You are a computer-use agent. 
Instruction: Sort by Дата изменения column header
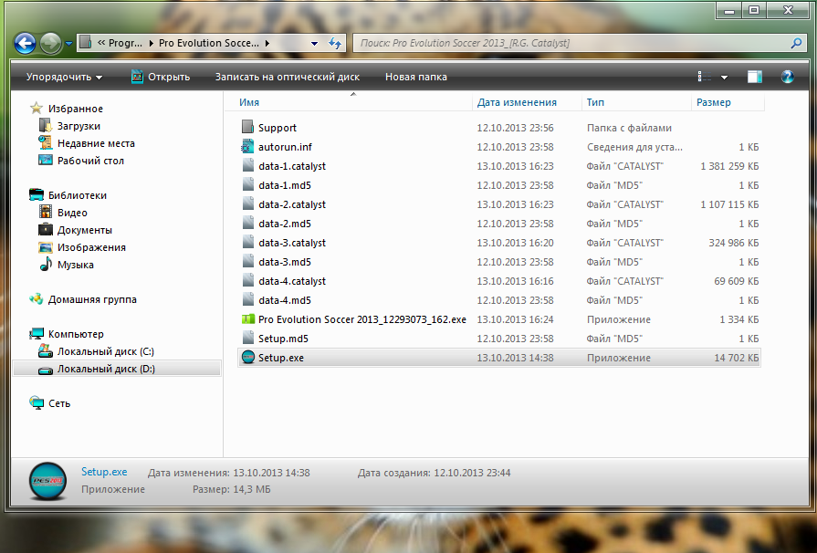(517, 102)
